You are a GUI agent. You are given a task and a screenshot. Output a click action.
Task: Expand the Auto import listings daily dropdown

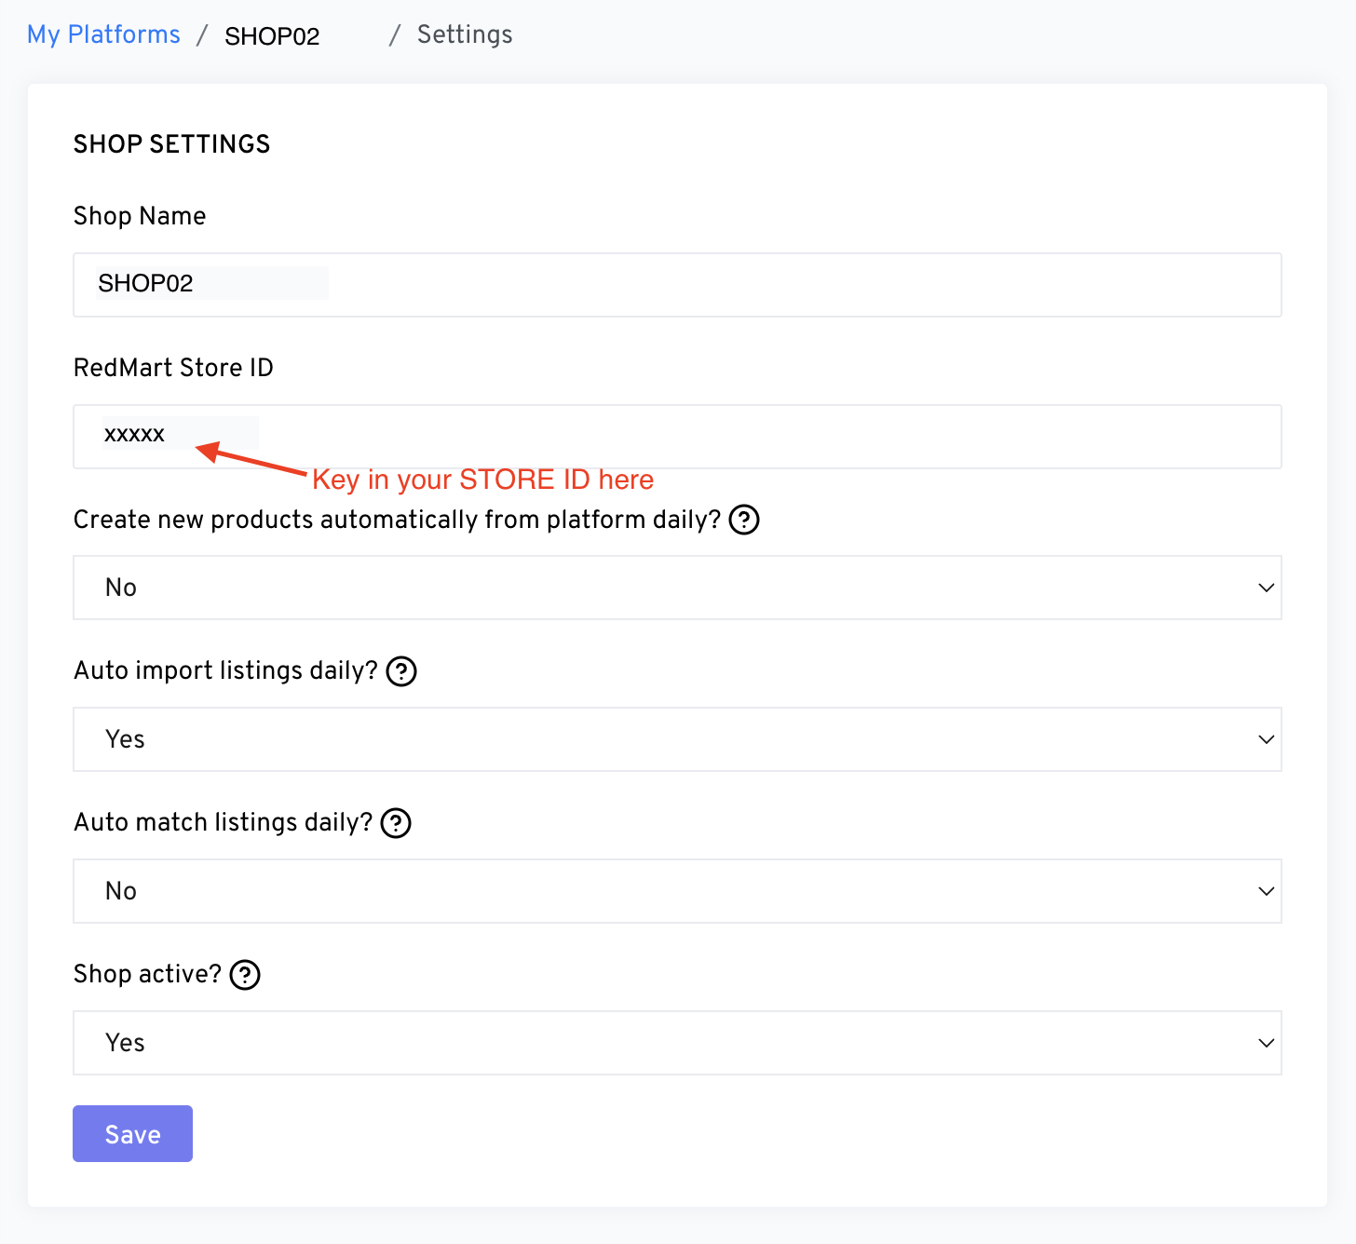tap(676, 739)
